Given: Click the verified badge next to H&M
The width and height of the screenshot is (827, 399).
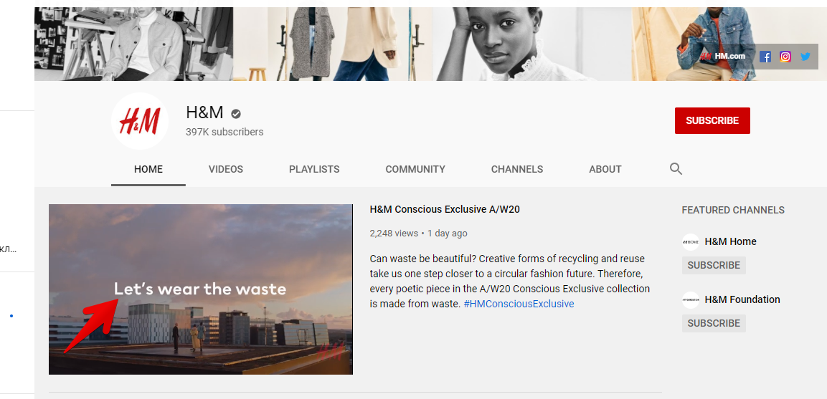Looking at the screenshot, I should [236, 113].
